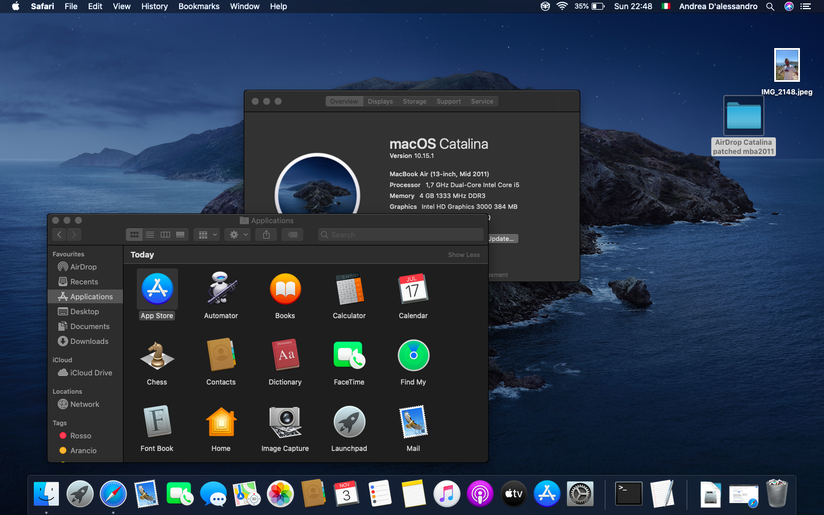Viewport: 824px width, 515px height.
Task: Open the Books app icon
Action: (285, 289)
